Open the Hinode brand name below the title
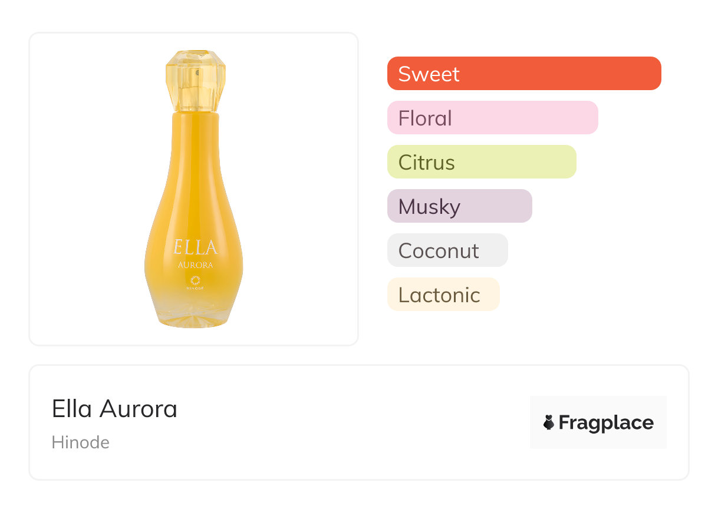718x509 pixels. (81, 442)
